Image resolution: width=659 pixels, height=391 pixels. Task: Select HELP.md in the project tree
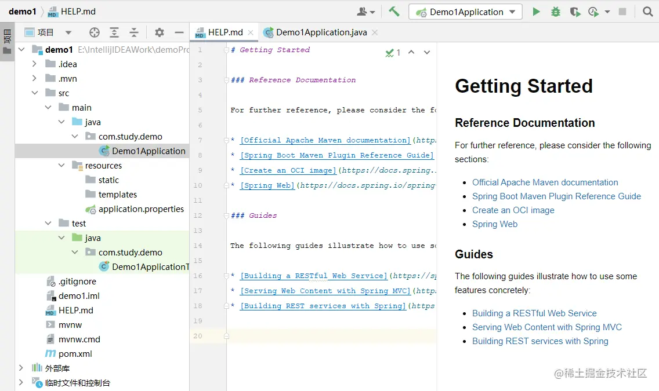(70, 310)
